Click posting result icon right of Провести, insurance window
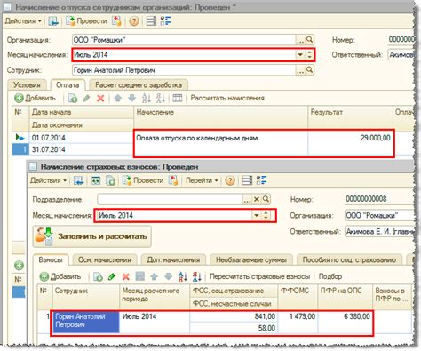This screenshot has height=351, width=421. point(173,180)
